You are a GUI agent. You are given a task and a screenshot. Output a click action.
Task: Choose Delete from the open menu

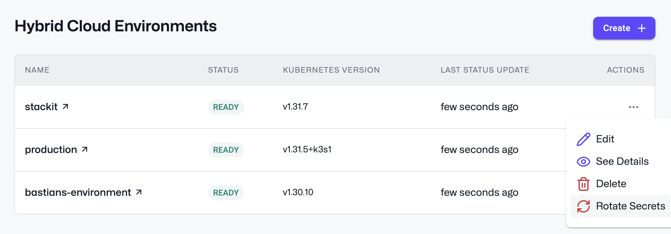[x=611, y=184]
